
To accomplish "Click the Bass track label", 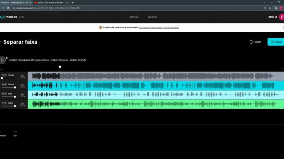I will [10, 94].
